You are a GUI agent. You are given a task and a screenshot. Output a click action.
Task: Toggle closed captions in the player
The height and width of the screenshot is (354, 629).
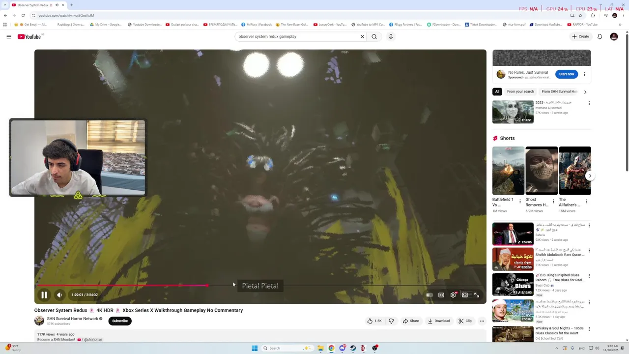point(441,295)
